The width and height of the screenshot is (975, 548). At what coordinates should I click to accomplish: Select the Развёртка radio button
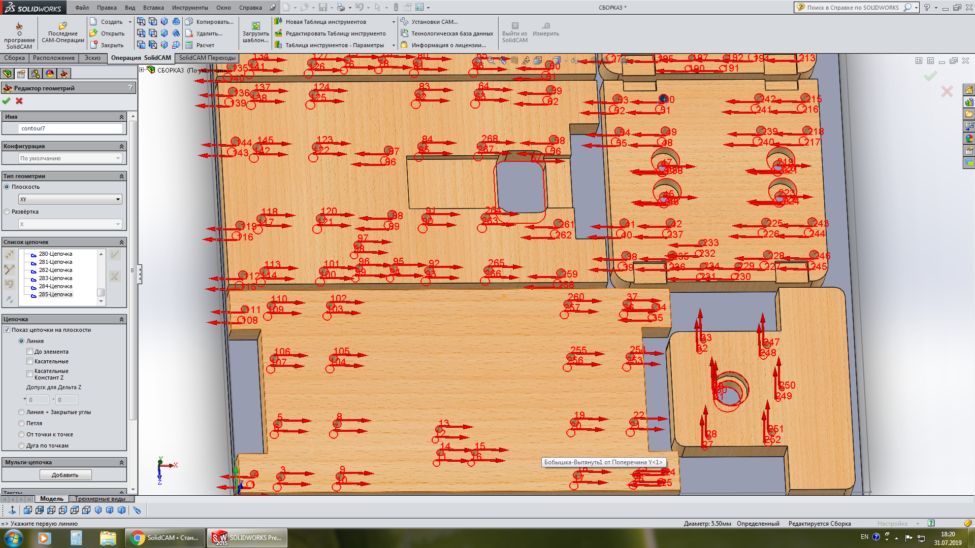pos(7,212)
